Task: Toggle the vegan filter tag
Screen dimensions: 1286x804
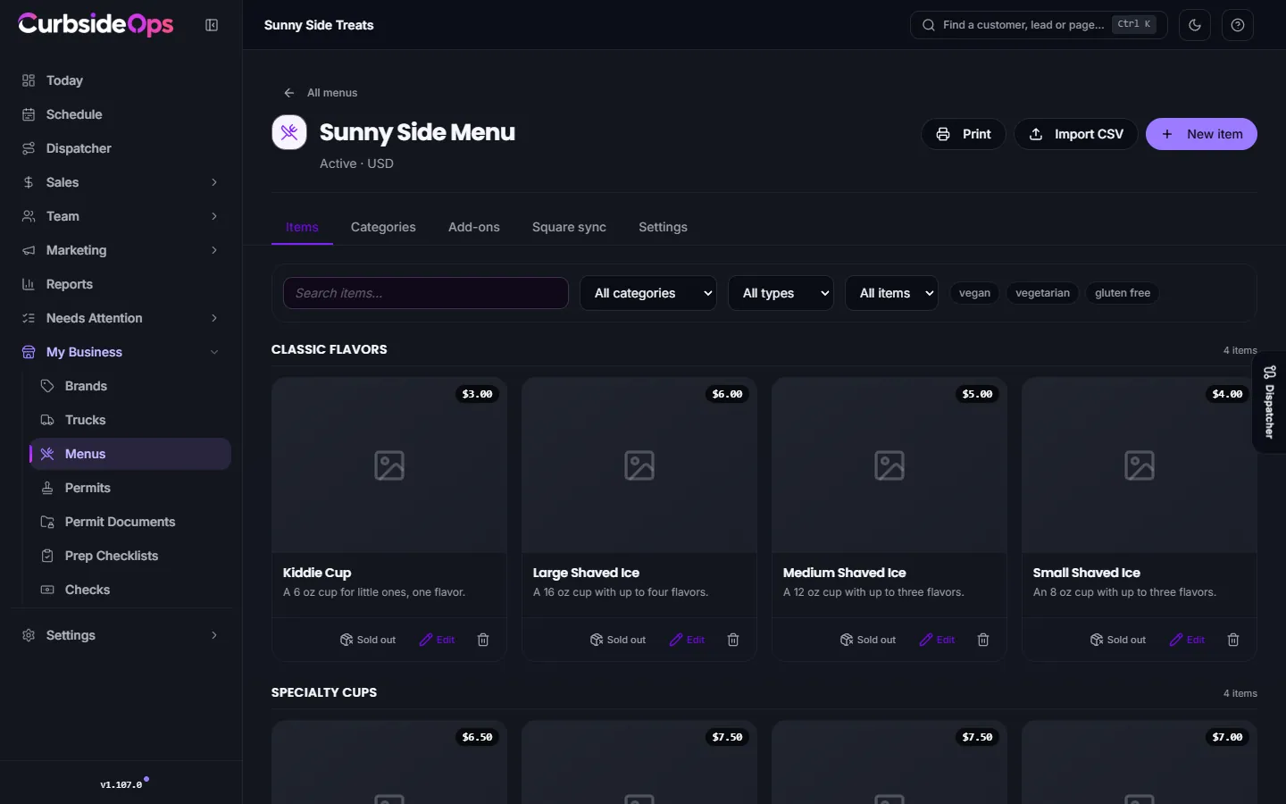Action: click(x=974, y=293)
